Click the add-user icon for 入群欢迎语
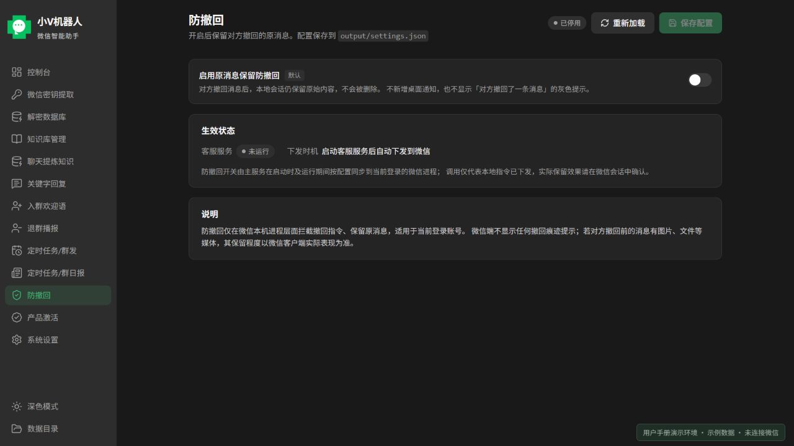794x446 pixels. point(17,206)
